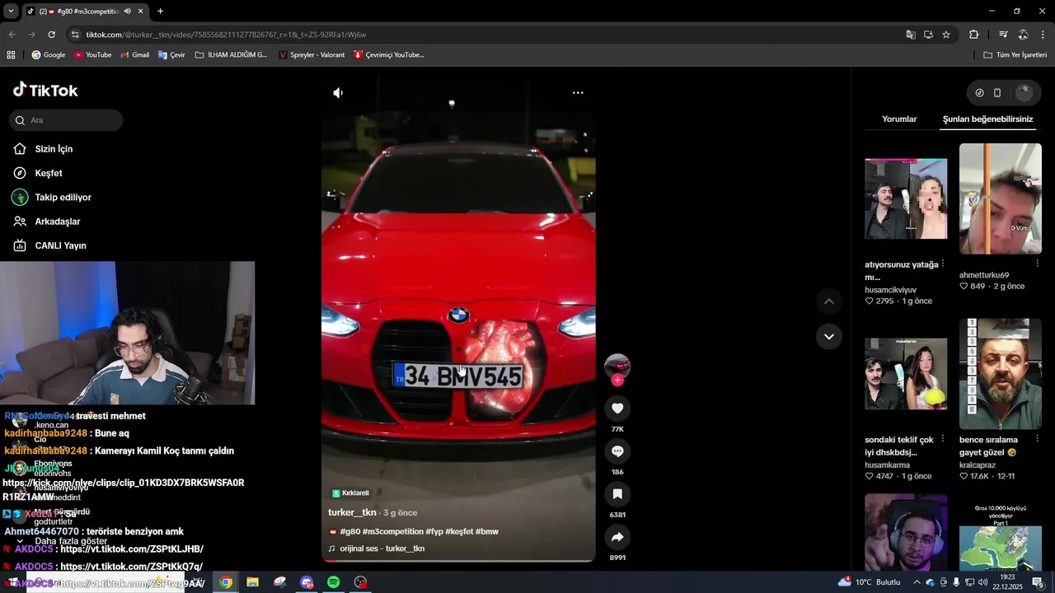This screenshot has width=1055, height=593.
Task: Reload the page in Chrome
Action: pos(51,35)
